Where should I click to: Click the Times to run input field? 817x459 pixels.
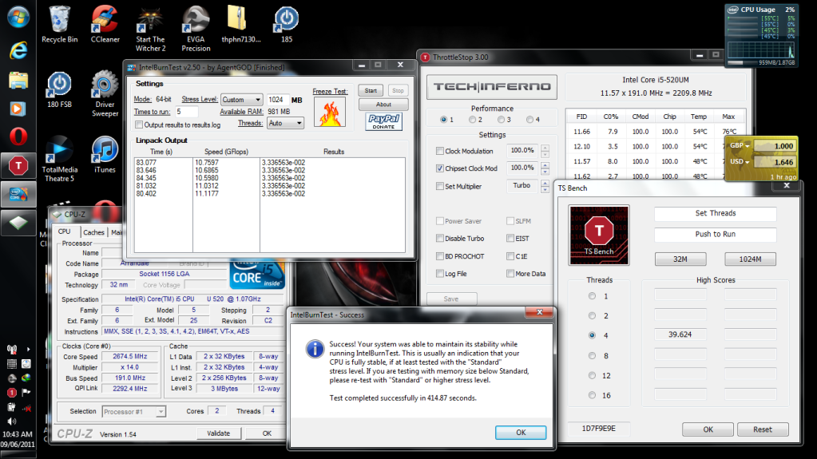point(187,112)
